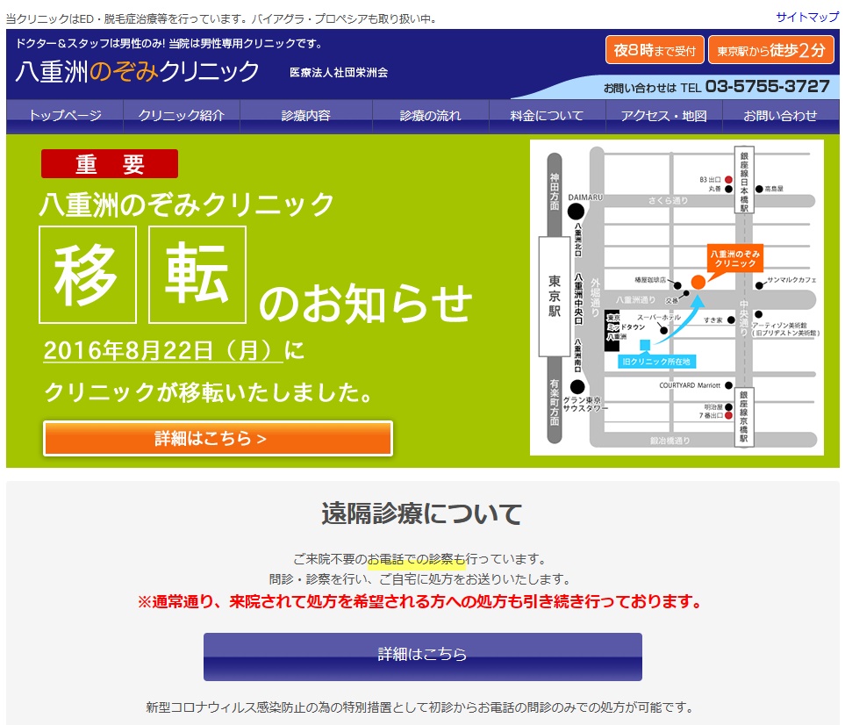Open the 料金について menu item

pos(548,116)
